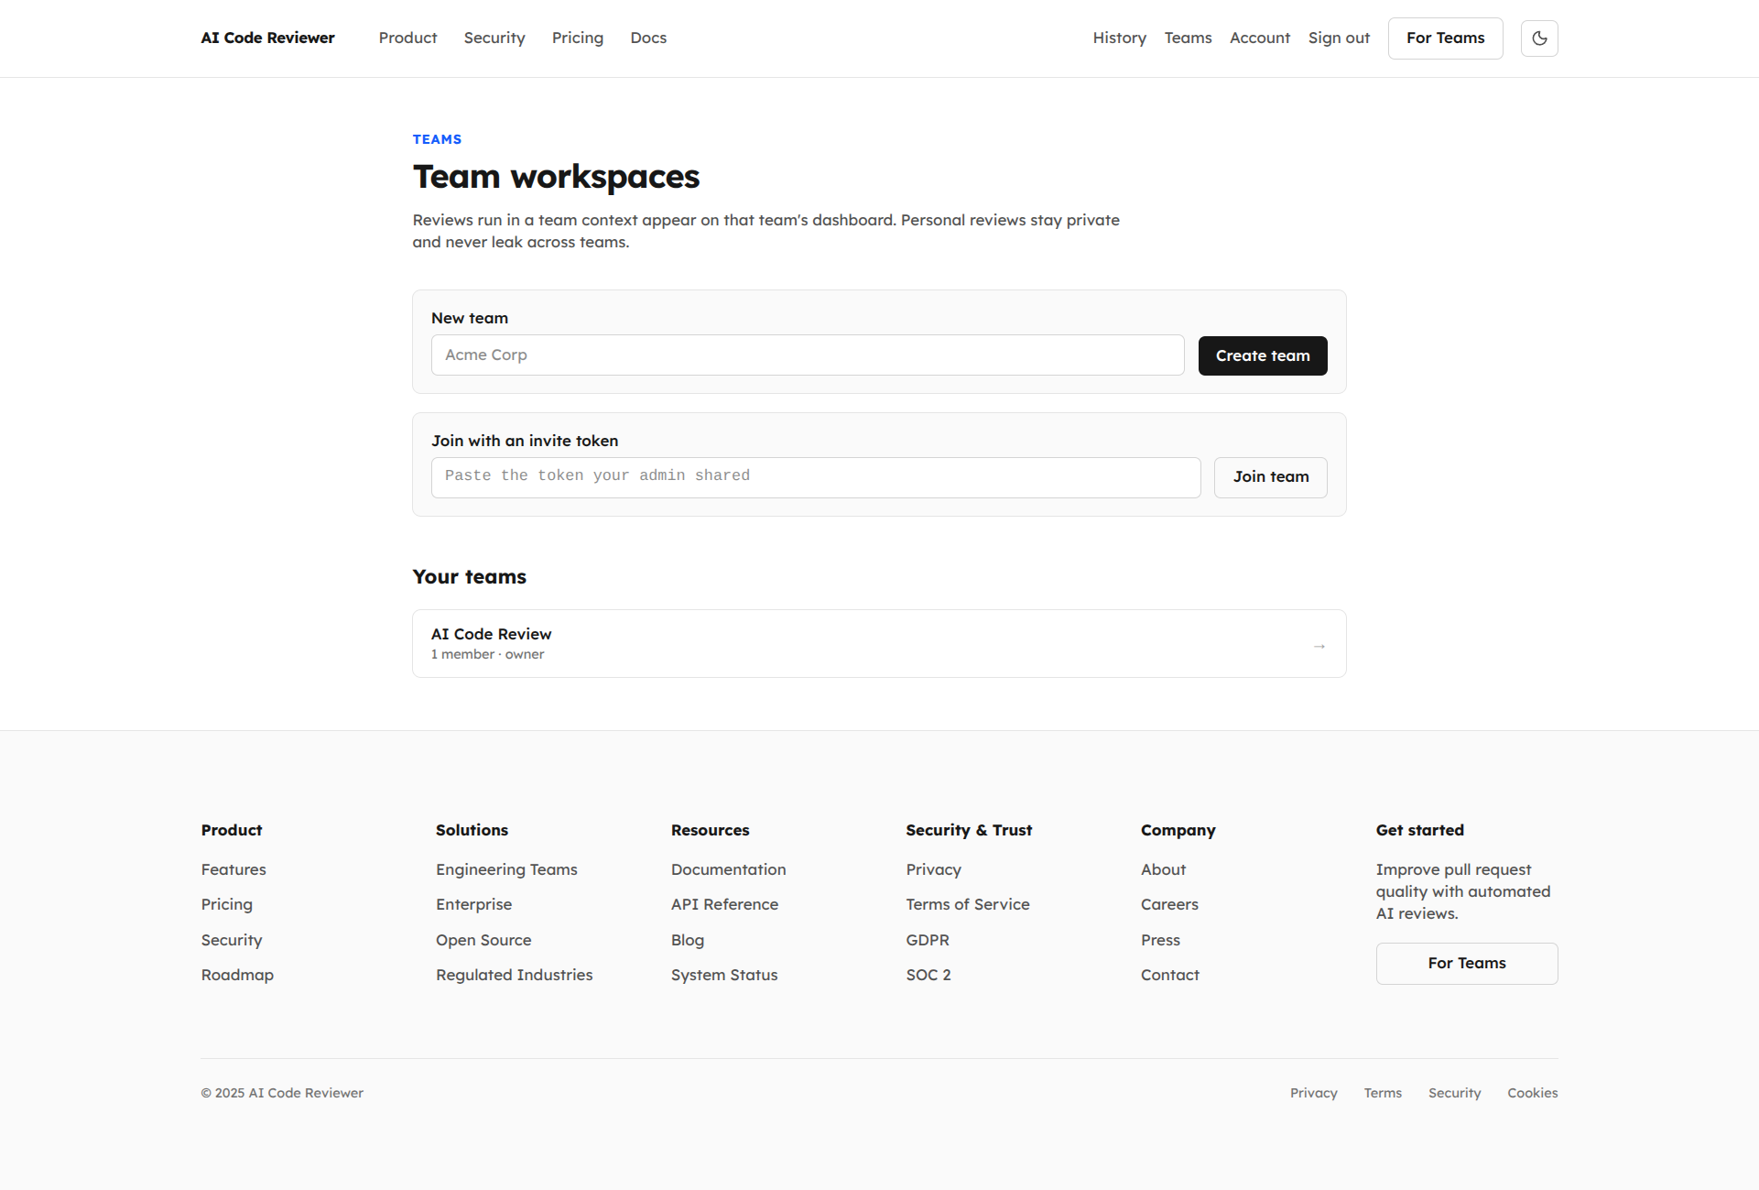
Task: Open the AI Code Review team card
Action: click(x=879, y=643)
